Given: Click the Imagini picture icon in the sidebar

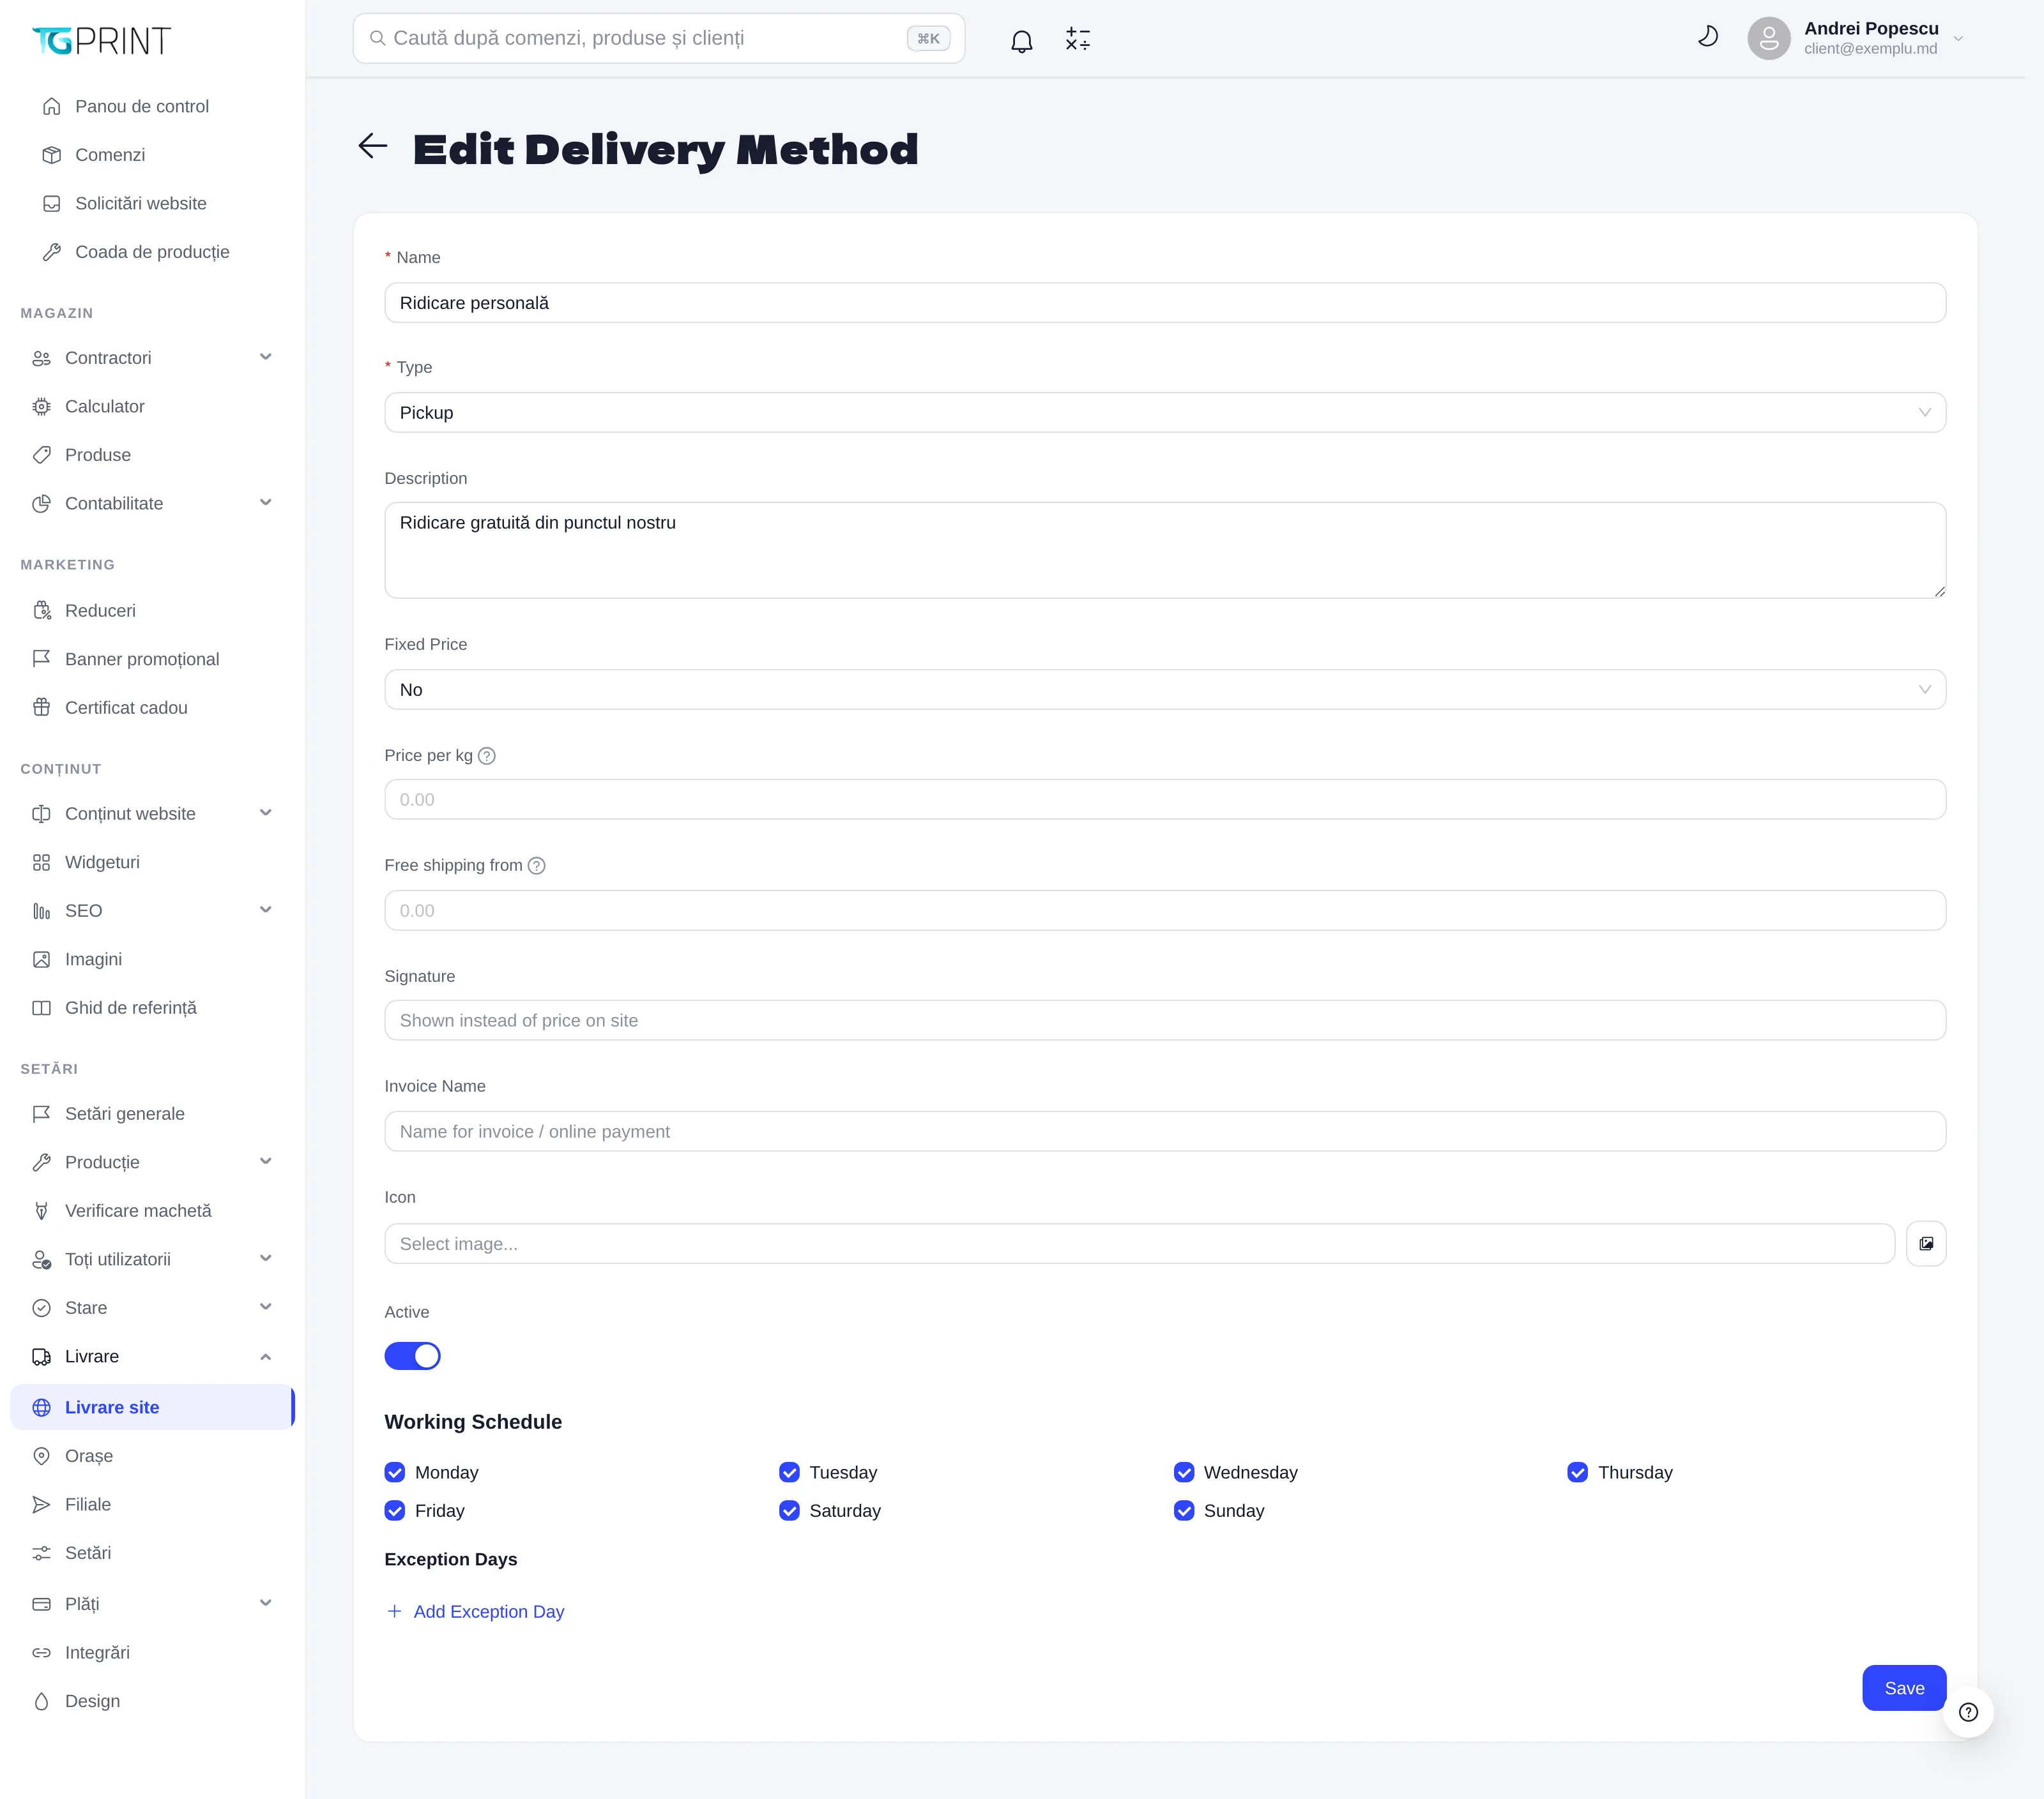Looking at the screenshot, I should pos(41,960).
